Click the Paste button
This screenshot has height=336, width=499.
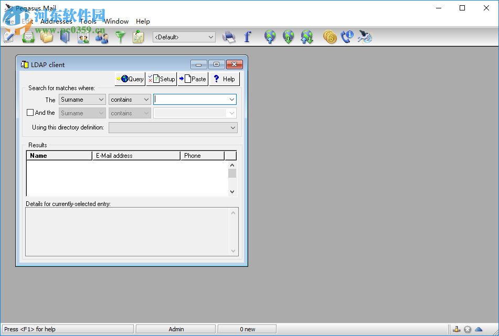[193, 79]
